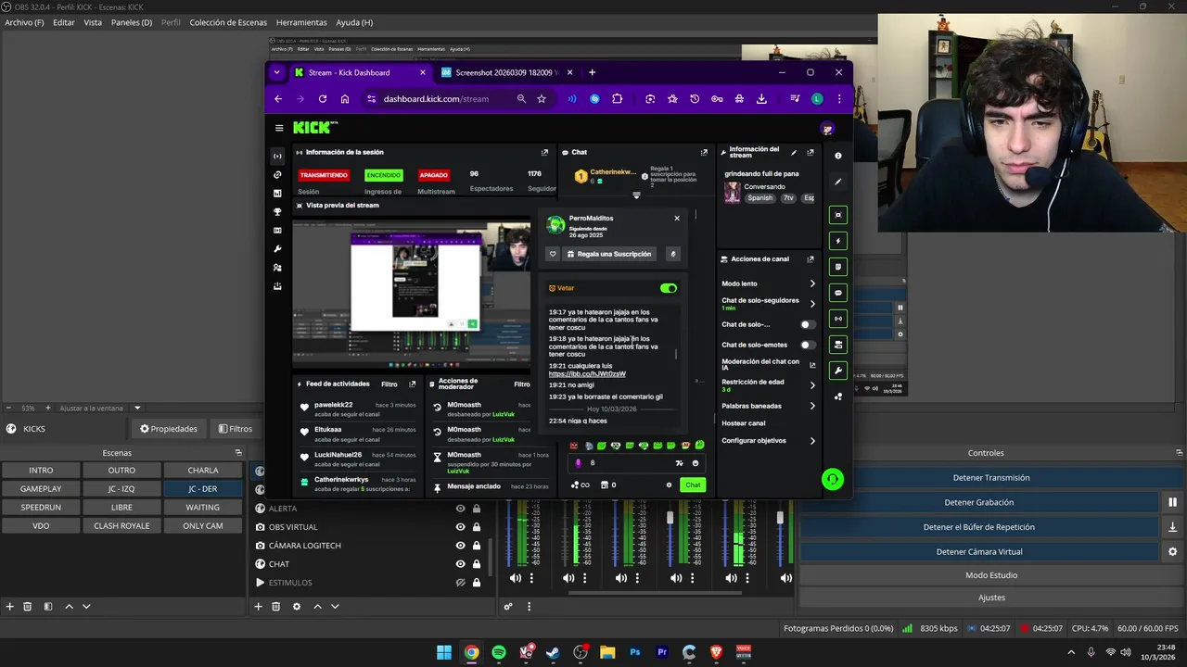The image size is (1187, 667).
Task: Open the Archivo menu in OBS
Action: (24, 22)
